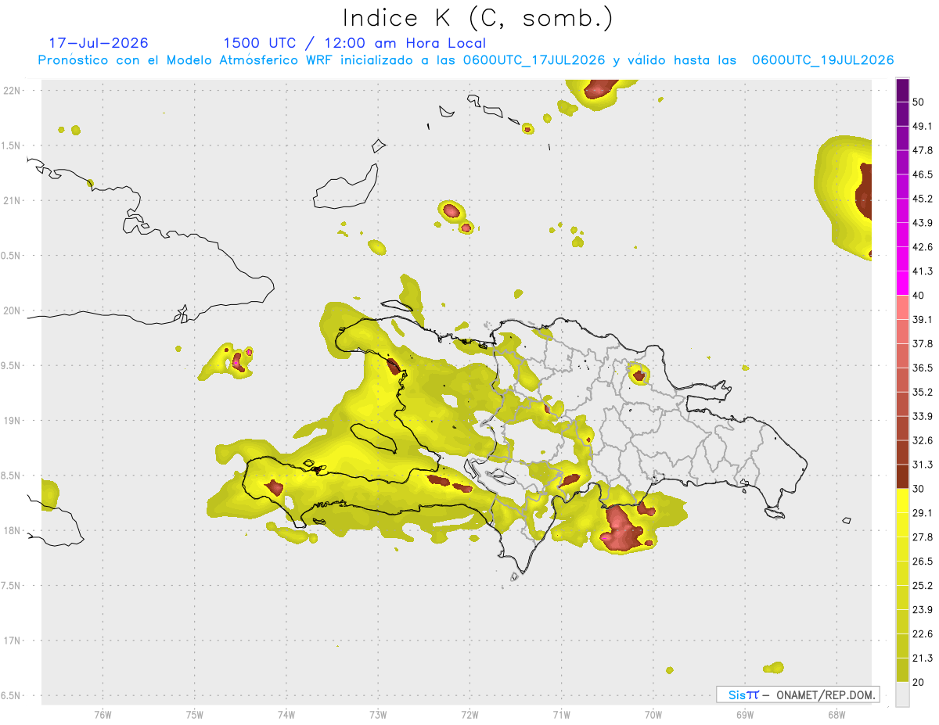Click the colorbar's bottom '20' value label
The width and height of the screenshot is (939, 725).
919,682
